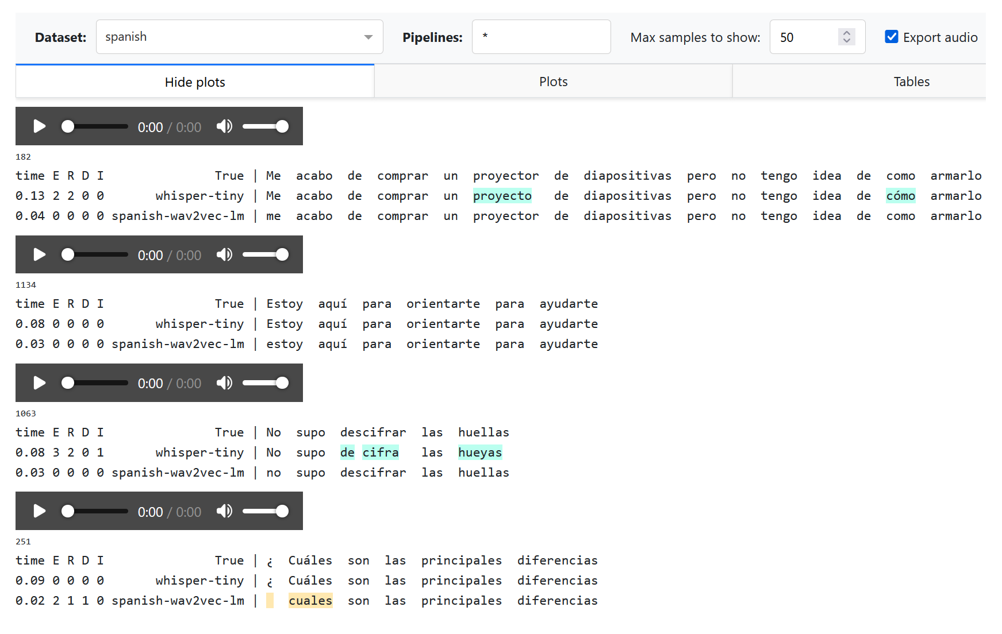Viewport: 1002px width, 634px height.
Task: Play sample 251's audio clip
Action: pyautogui.click(x=39, y=511)
